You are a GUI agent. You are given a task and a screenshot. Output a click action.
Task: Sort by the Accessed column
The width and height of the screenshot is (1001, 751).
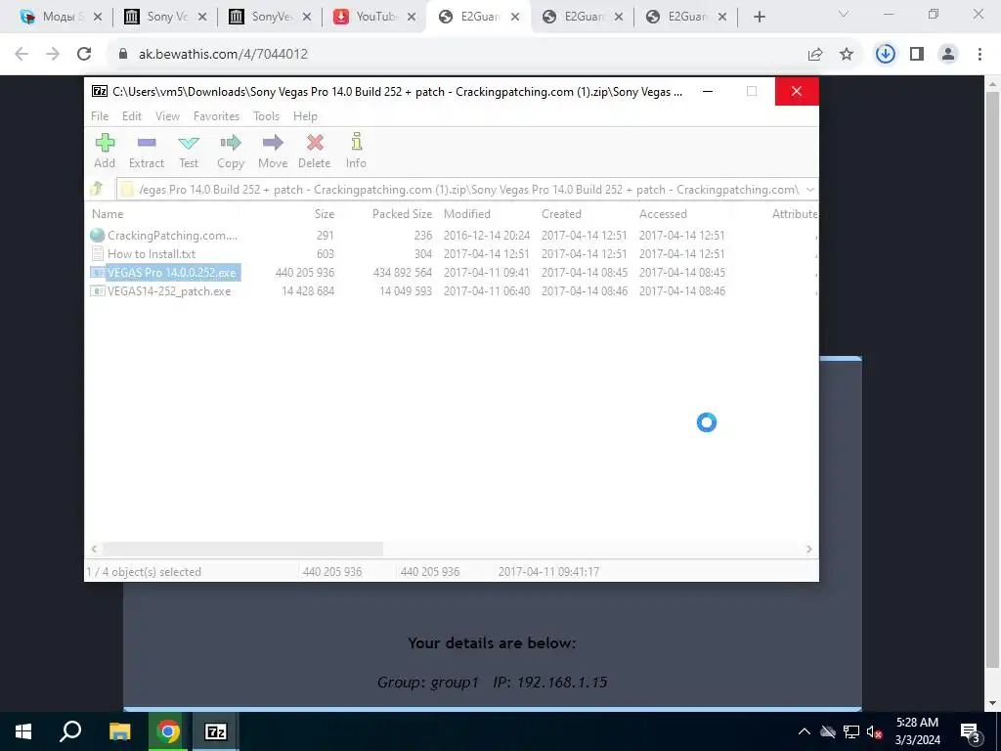click(x=663, y=214)
